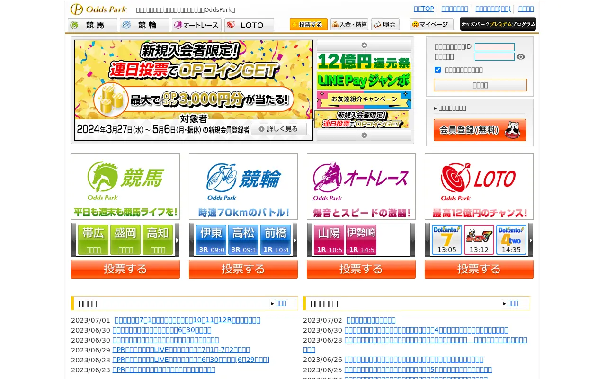Viewport: 606px width, 379px height.
Task: Click the 会員登録(無料) register button
Action: 480,130
